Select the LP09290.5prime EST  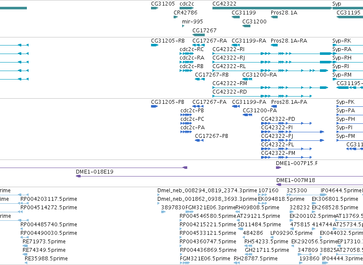(272, 237)
